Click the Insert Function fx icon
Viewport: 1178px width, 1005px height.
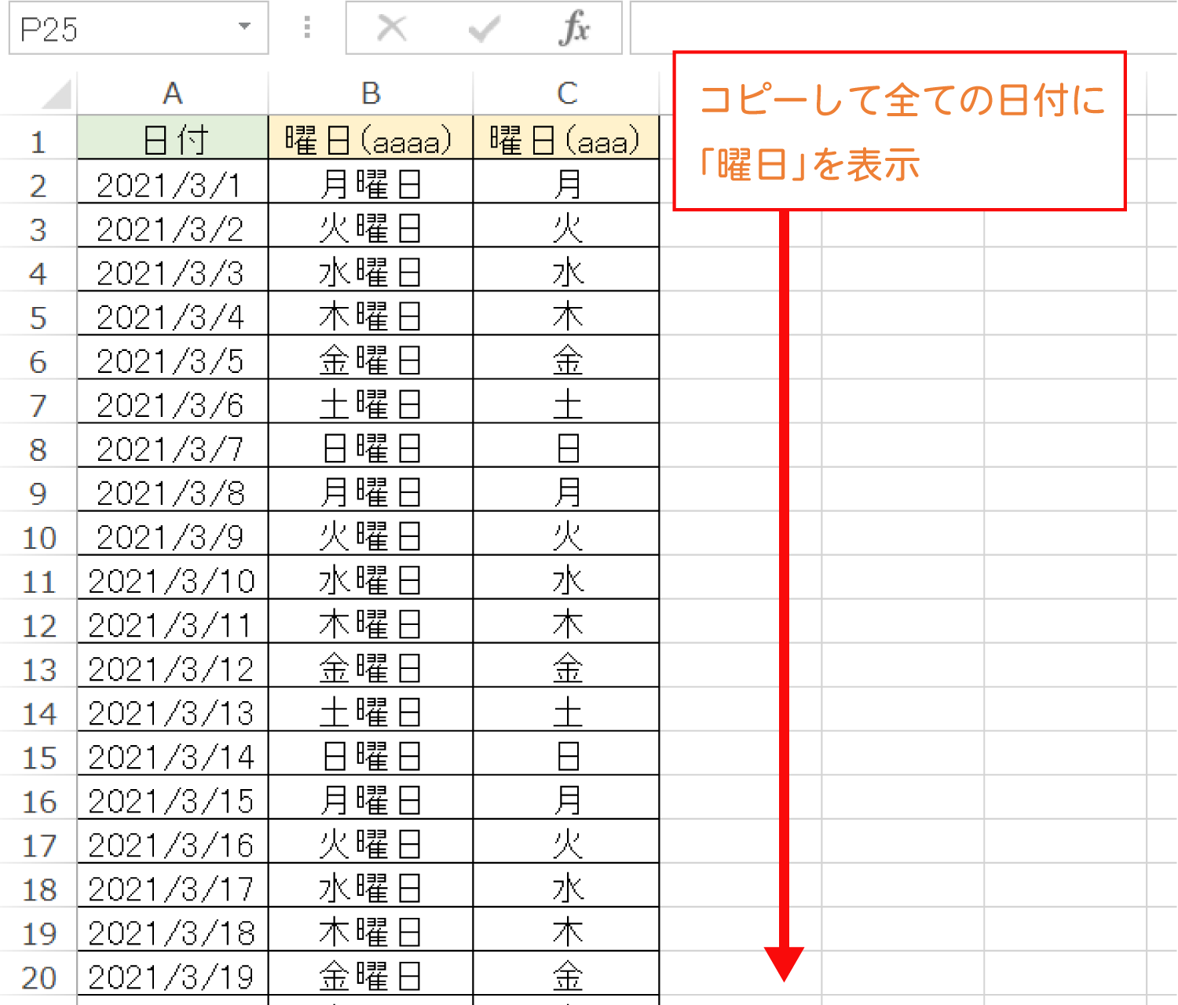[575, 29]
